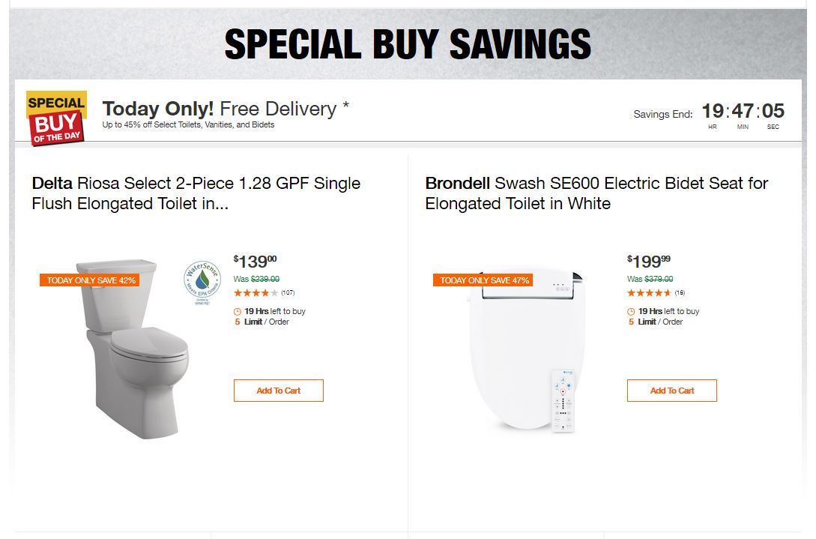Click the Savings End countdown timer
This screenshot has width=816, height=539.
point(743,113)
